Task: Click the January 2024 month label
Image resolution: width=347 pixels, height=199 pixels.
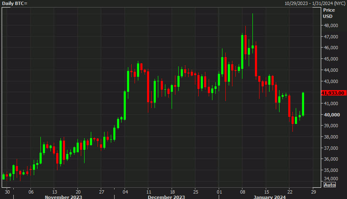Action: pyautogui.click(x=270, y=197)
